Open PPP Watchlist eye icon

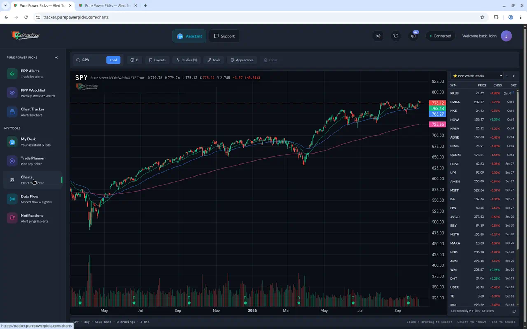click(12, 93)
